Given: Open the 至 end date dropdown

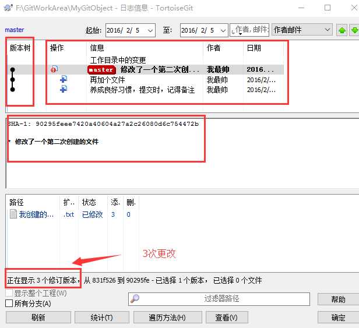Looking at the screenshot, I should coord(223,30).
